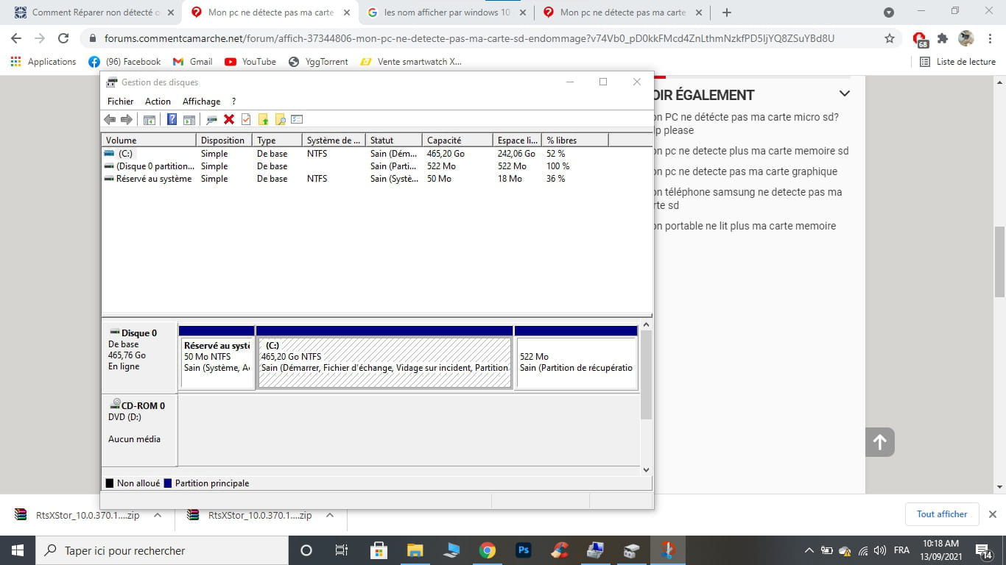Open options arrow for first RtsXStor download
The height and width of the screenshot is (565, 1006).
point(158,515)
